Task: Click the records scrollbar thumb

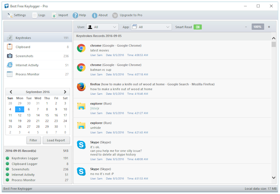Action: click(274, 44)
